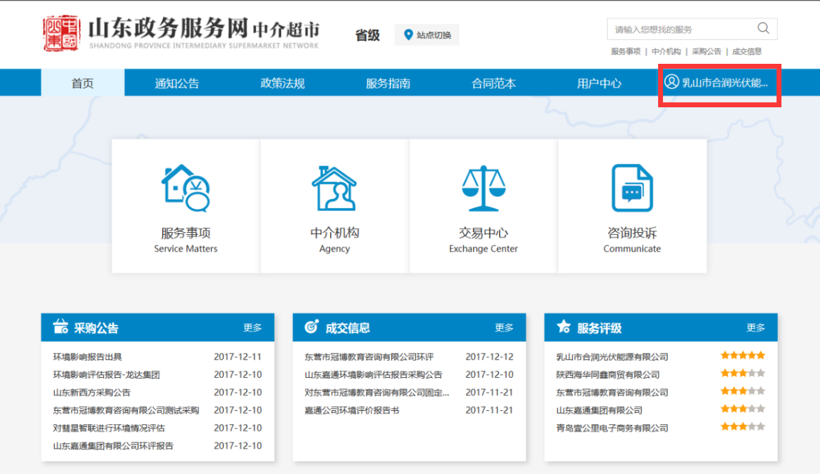The image size is (820, 474).
Task: Click the 采购公告 basket icon in panel header
Action: (61, 327)
